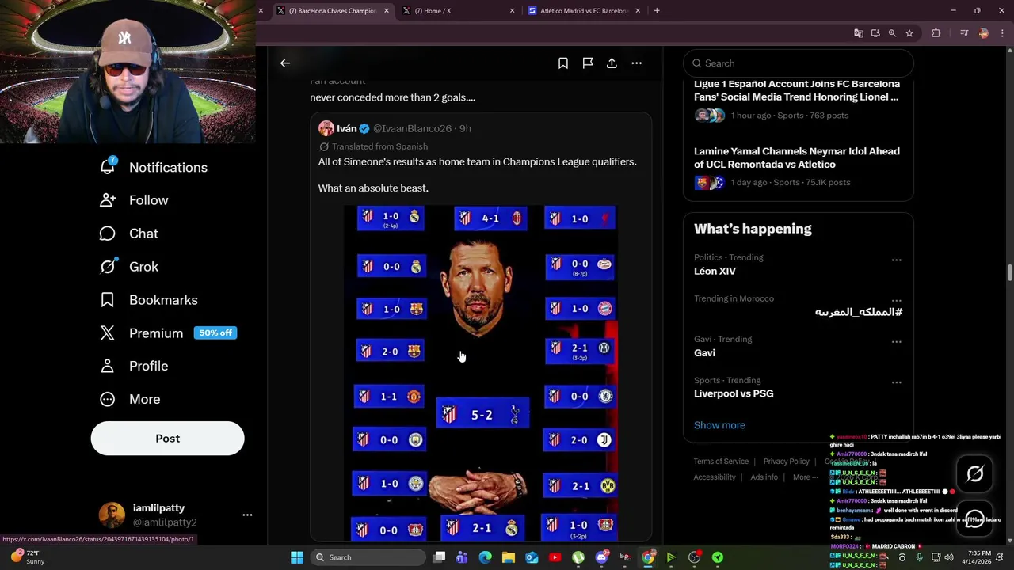Open Chat in the X sidebar
Viewport: 1014px width, 570px height.
pyautogui.click(x=129, y=234)
